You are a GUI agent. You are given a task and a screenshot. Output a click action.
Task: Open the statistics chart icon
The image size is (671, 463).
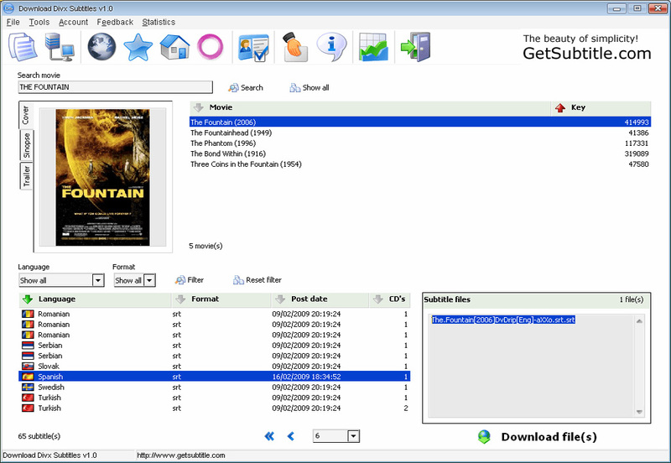[x=373, y=47]
